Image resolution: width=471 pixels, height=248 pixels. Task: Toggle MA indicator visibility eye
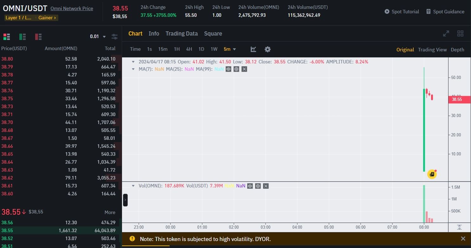228,69
